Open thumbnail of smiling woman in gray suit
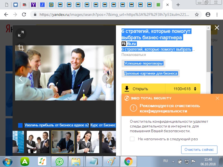This screenshot has width=223, height=167. click(88, 142)
